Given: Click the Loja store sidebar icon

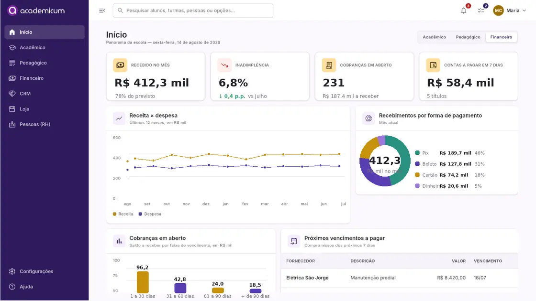Looking at the screenshot, I should click(12, 109).
